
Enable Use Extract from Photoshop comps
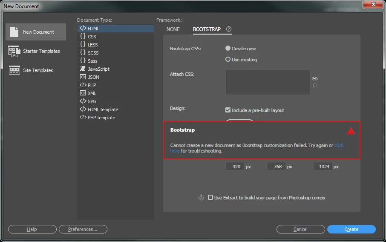pyautogui.click(x=210, y=197)
